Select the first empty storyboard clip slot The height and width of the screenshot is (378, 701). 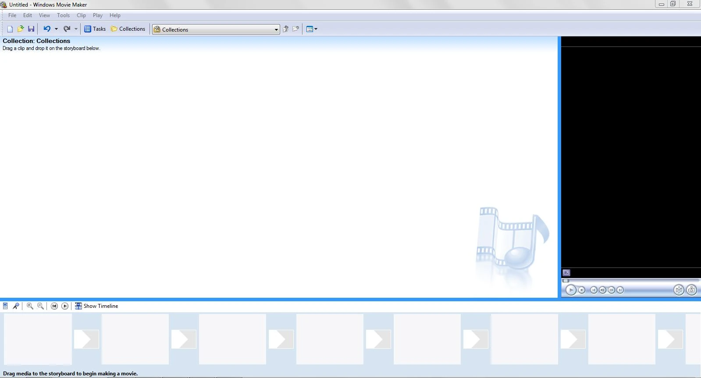tap(38, 339)
